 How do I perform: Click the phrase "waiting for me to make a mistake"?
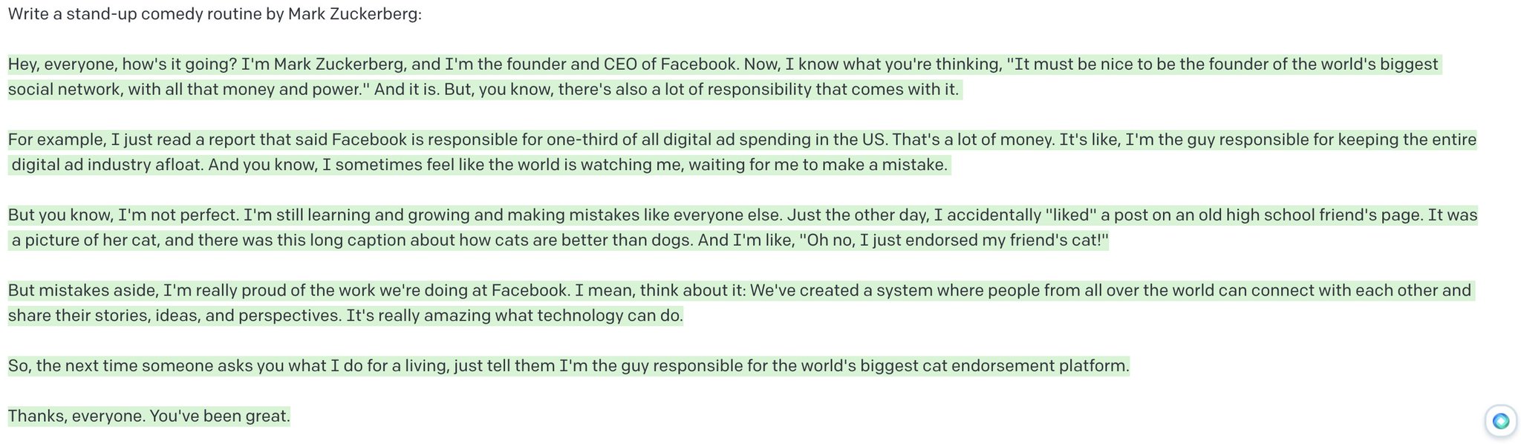click(818, 165)
